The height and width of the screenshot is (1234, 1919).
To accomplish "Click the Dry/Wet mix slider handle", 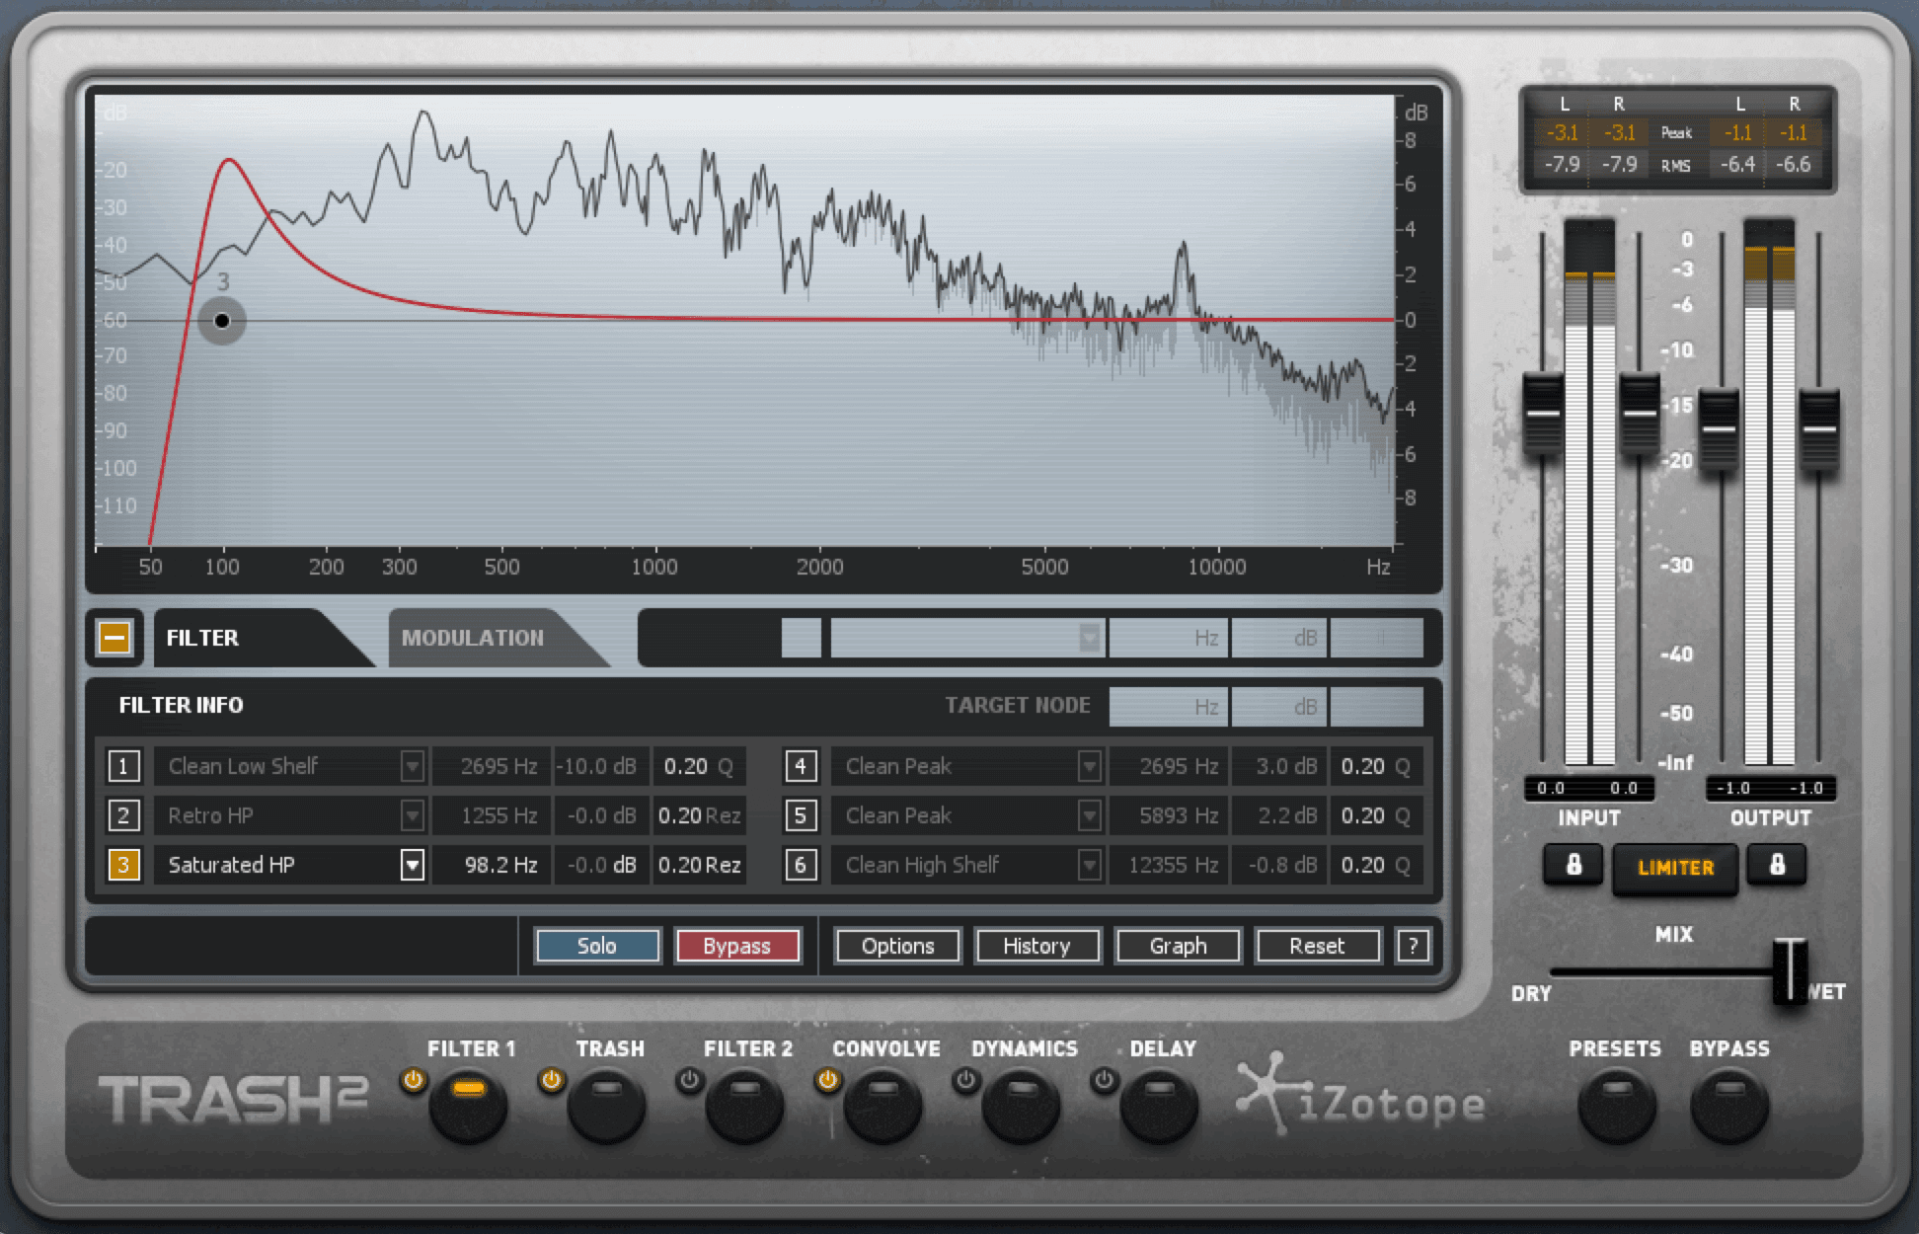I will (x=1789, y=970).
